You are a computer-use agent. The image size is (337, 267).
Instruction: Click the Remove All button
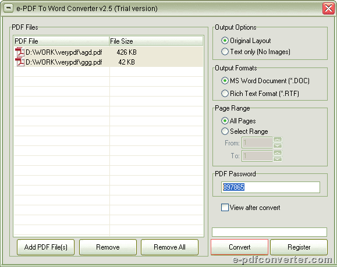point(169,247)
